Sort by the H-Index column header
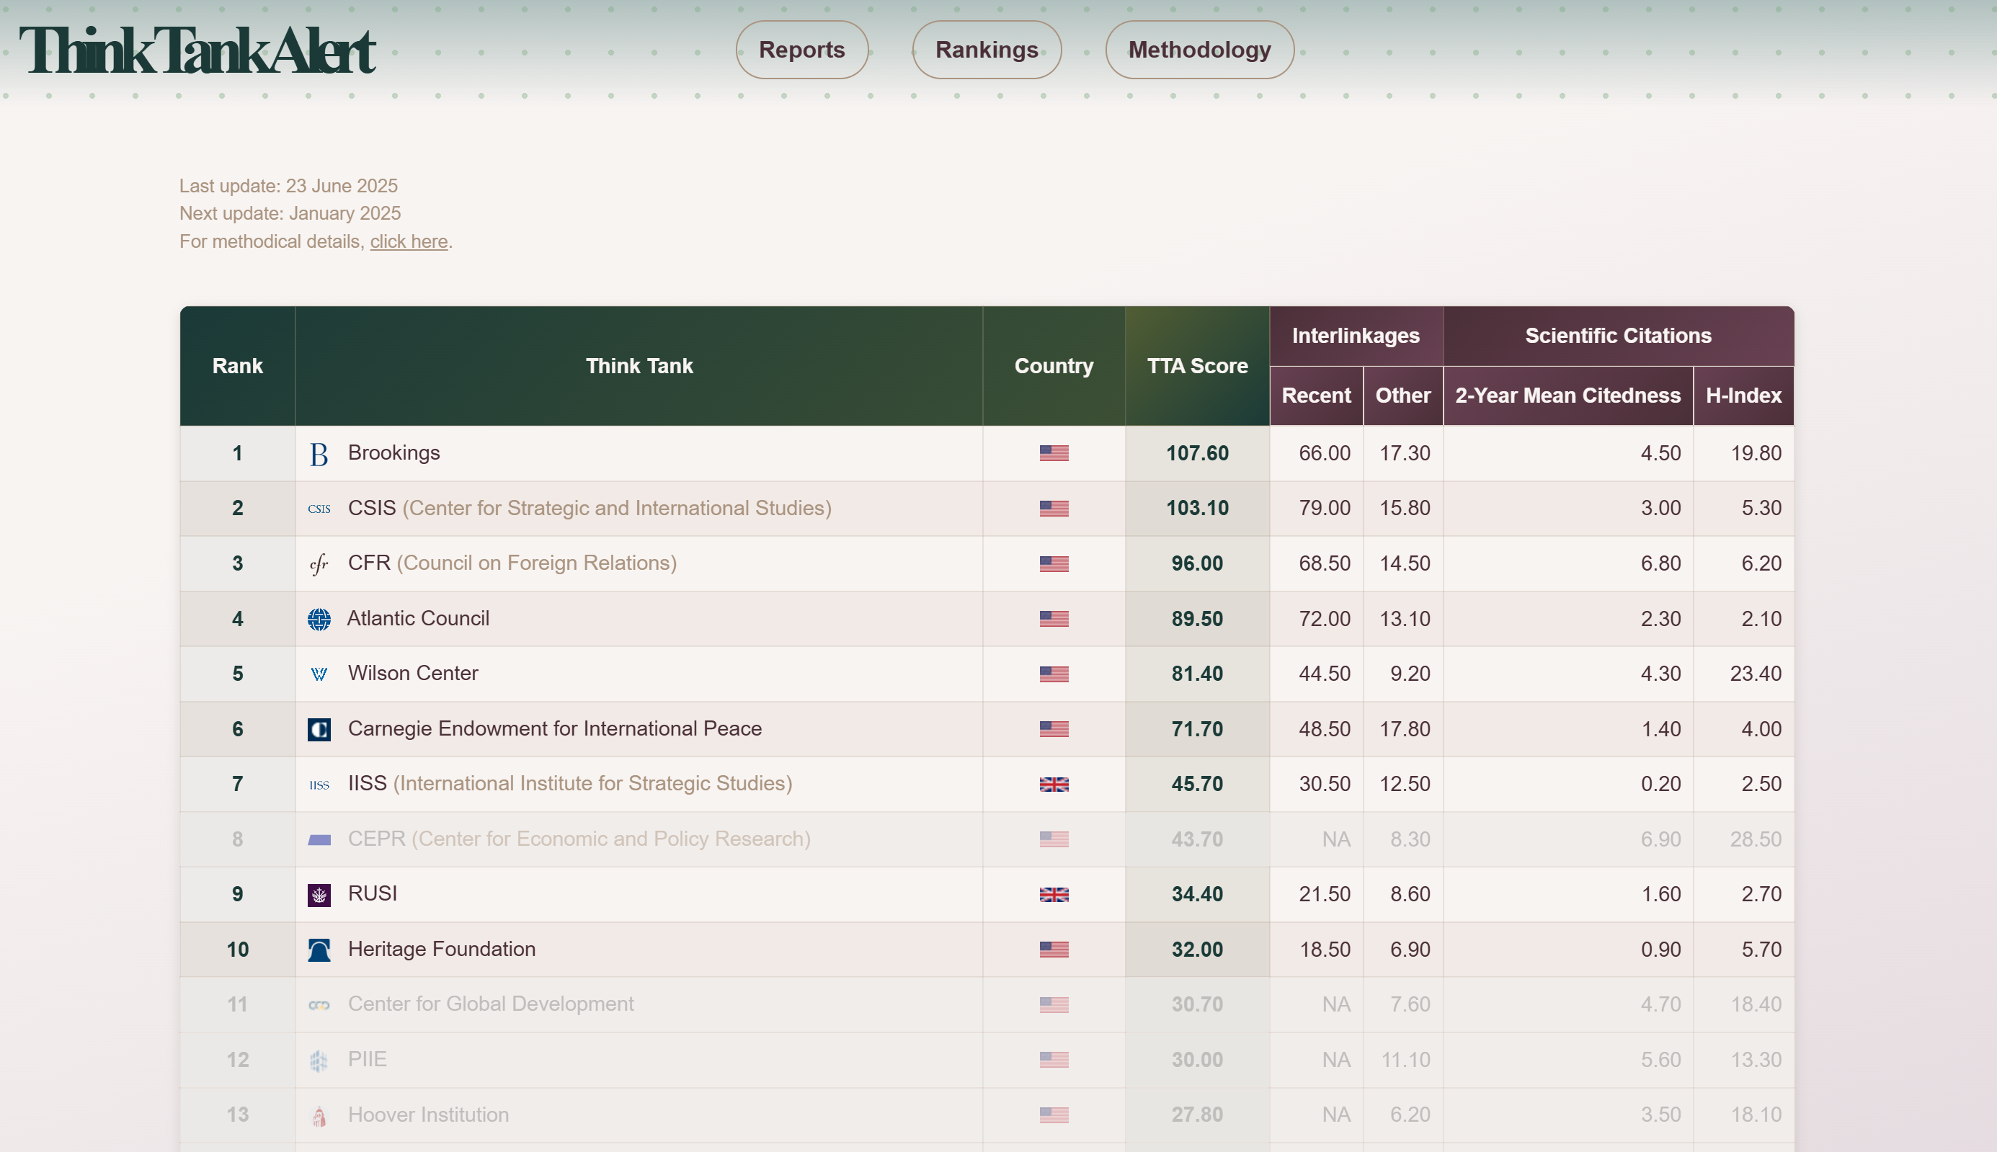This screenshot has width=1997, height=1152. click(1743, 396)
